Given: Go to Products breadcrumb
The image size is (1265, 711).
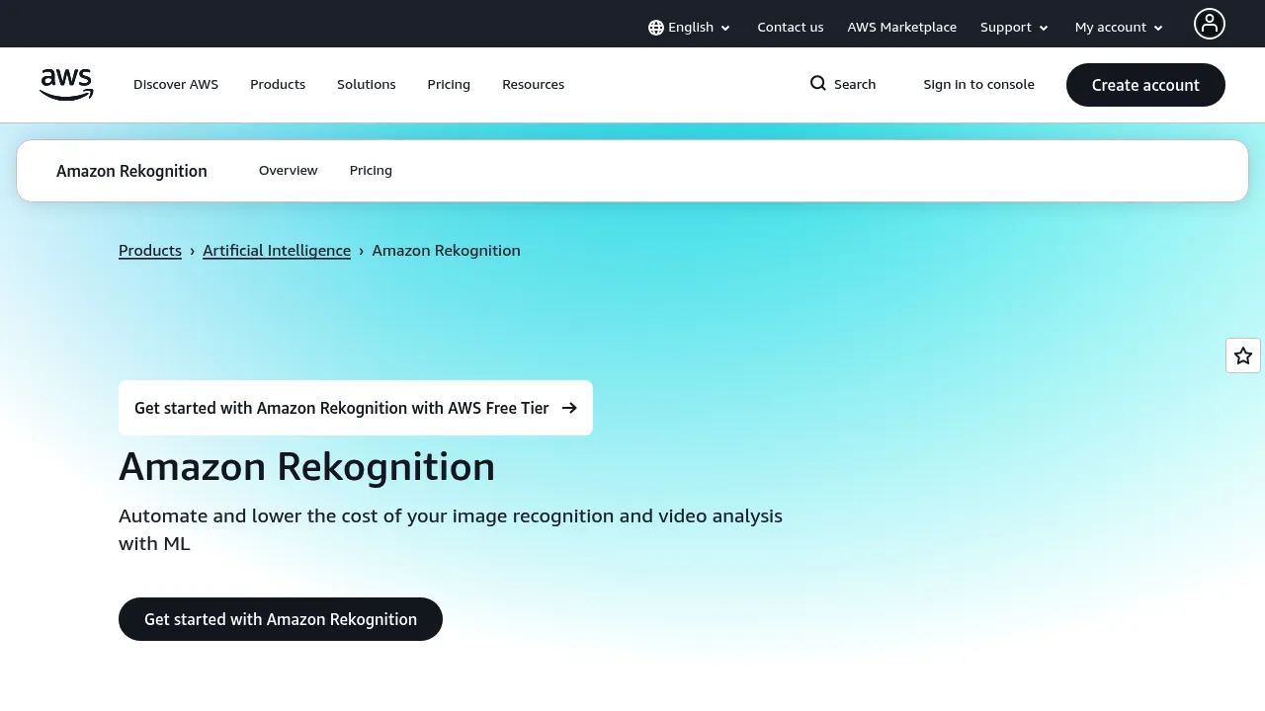Looking at the screenshot, I should [150, 251].
